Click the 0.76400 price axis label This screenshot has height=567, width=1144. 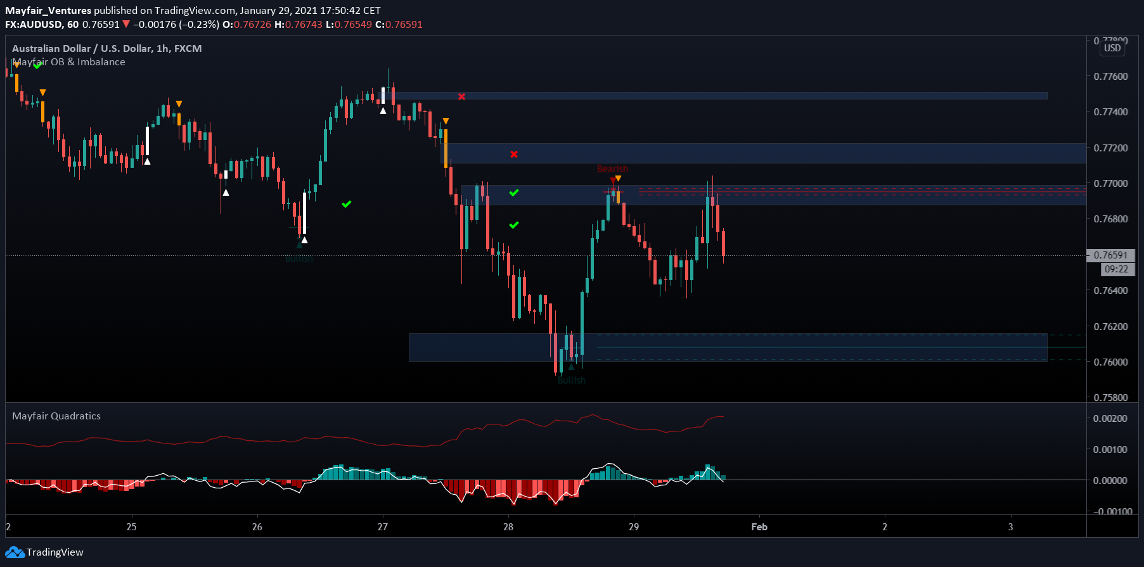pyautogui.click(x=1110, y=291)
